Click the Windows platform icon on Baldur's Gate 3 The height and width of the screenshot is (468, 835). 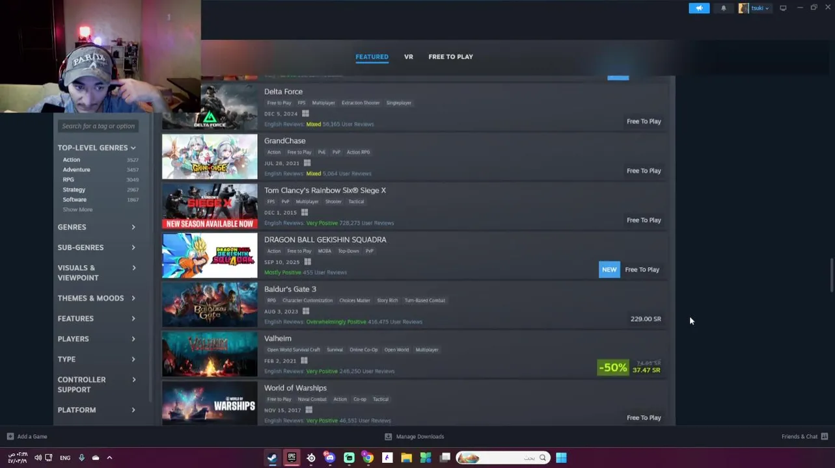tap(305, 311)
